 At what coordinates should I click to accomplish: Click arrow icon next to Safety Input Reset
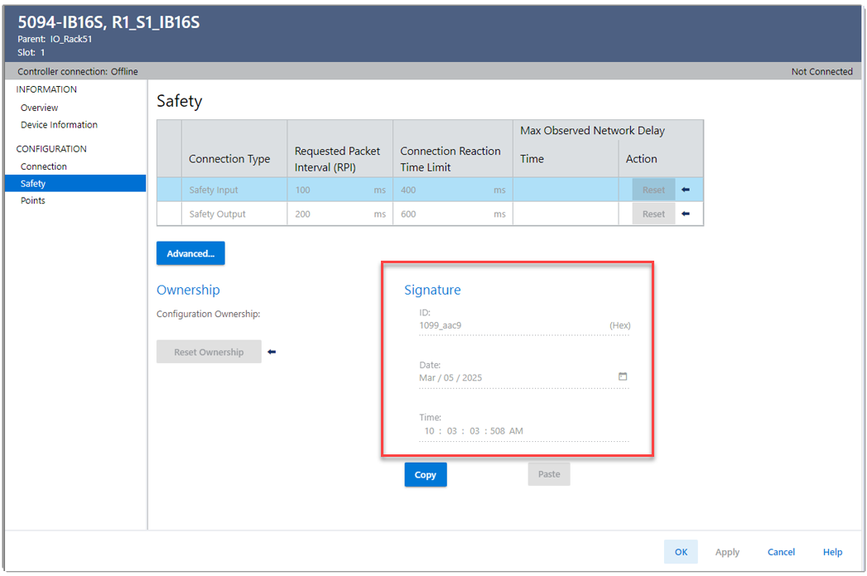point(685,190)
